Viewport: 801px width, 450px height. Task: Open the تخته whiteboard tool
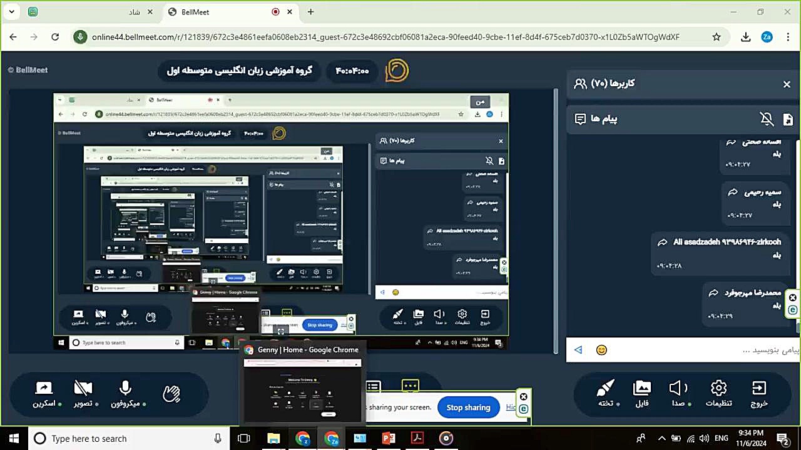[606, 395]
